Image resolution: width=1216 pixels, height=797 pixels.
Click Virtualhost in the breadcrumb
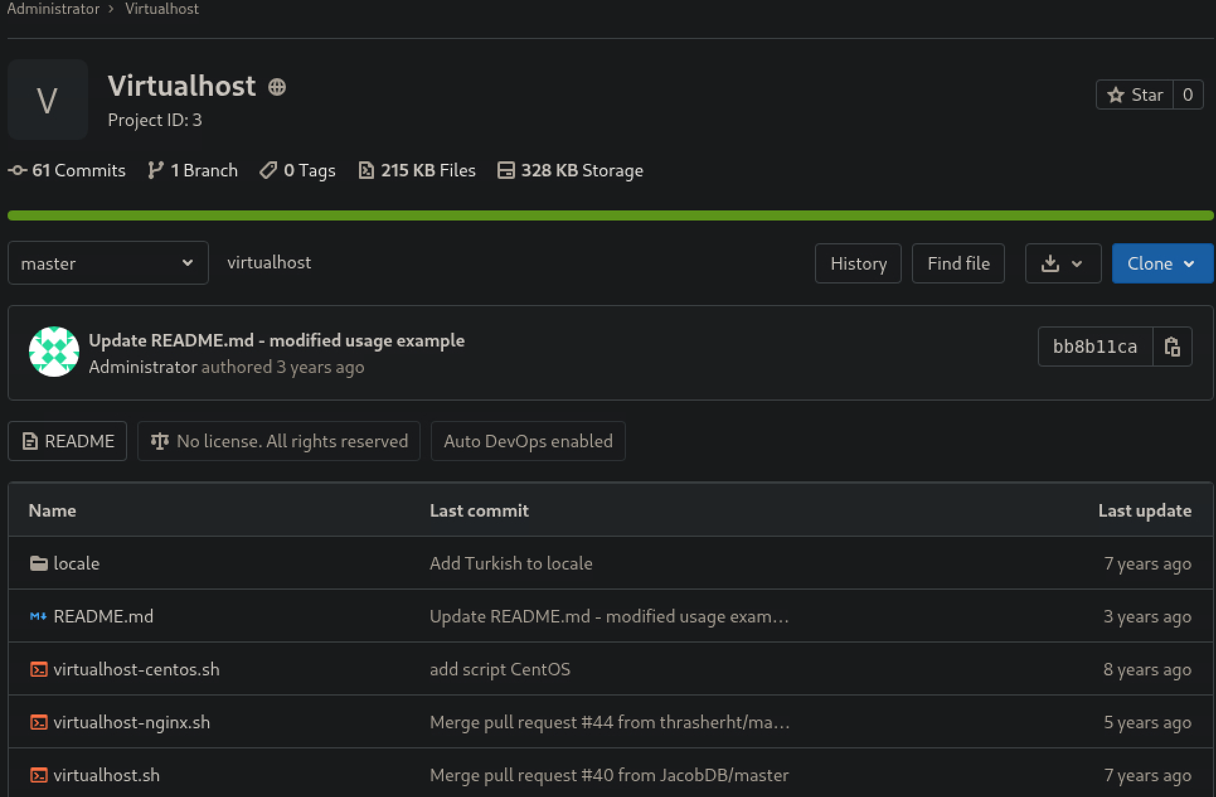(x=162, y=9)
